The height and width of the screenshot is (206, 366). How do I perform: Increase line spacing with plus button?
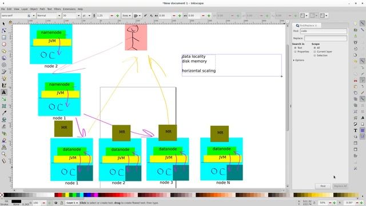tap(118, 15)
